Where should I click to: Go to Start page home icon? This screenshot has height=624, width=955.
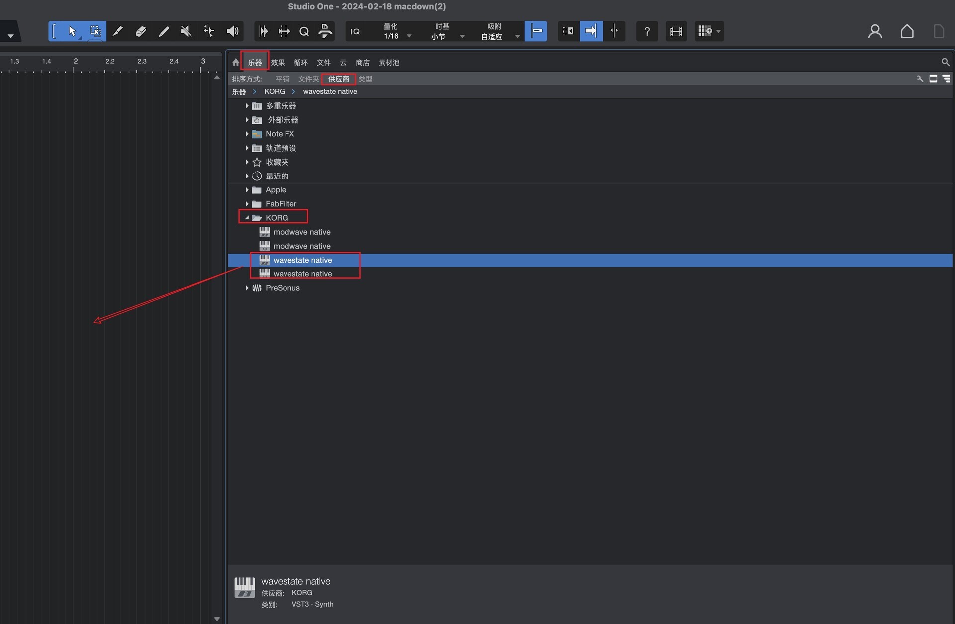click(907, 31)
